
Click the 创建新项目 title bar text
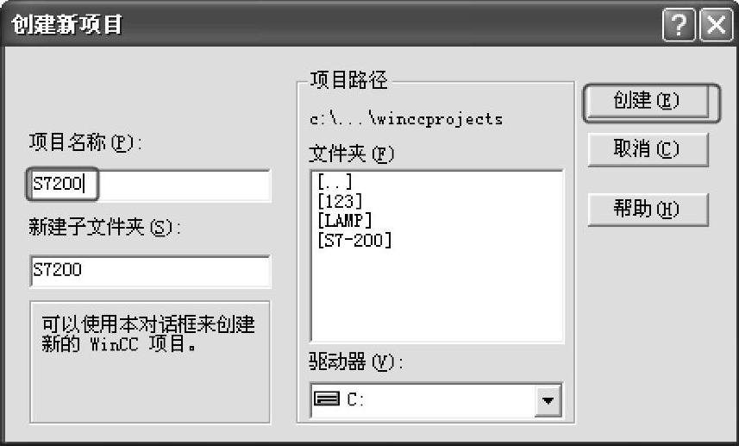click(66, 25)
